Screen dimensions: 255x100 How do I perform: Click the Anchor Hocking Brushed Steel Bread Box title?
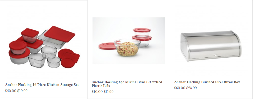[x=207, y=82]
